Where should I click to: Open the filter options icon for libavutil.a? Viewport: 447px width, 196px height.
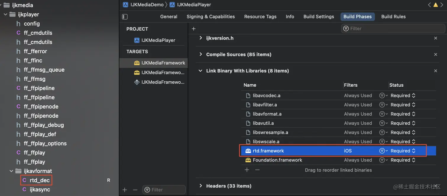pyautogui.click(x=383, y=123)
